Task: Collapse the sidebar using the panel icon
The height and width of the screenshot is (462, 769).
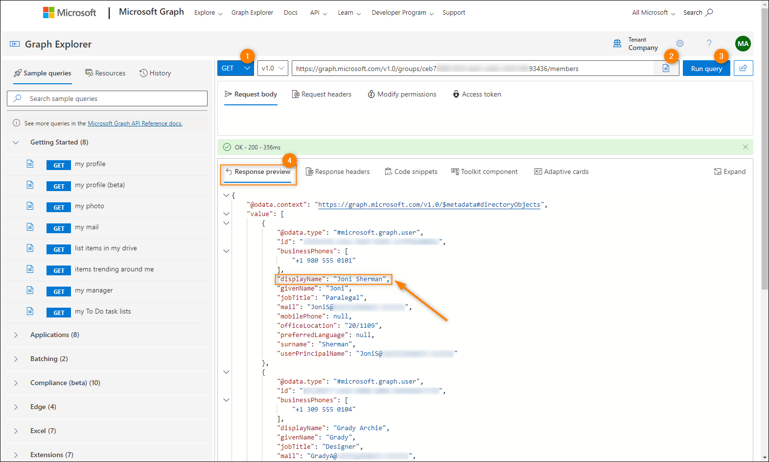Action: (15, 44)
